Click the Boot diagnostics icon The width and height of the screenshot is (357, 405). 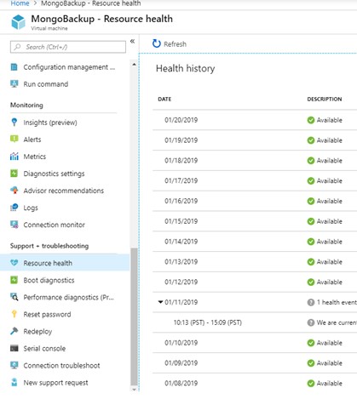(14, 280)
